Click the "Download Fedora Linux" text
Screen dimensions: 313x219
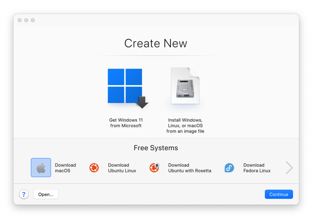(x=257, y=168)
